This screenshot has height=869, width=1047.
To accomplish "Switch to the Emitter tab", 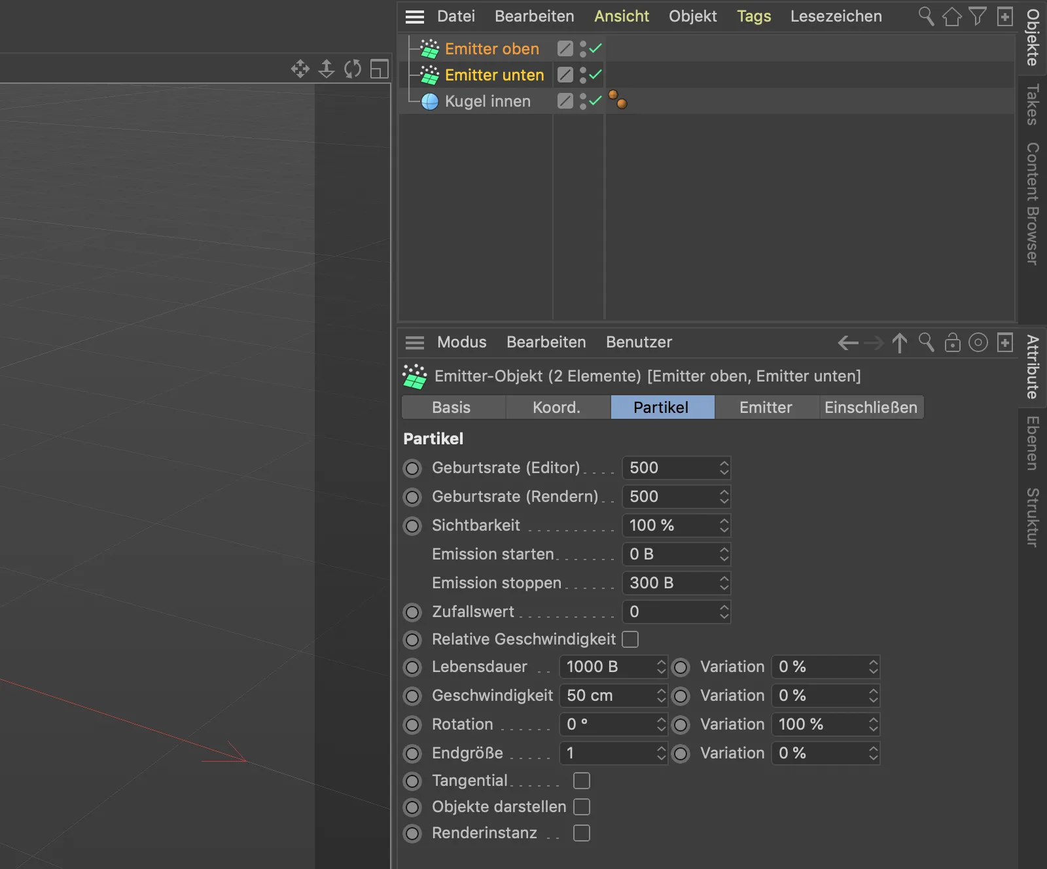I will click(x=766, y=407).
